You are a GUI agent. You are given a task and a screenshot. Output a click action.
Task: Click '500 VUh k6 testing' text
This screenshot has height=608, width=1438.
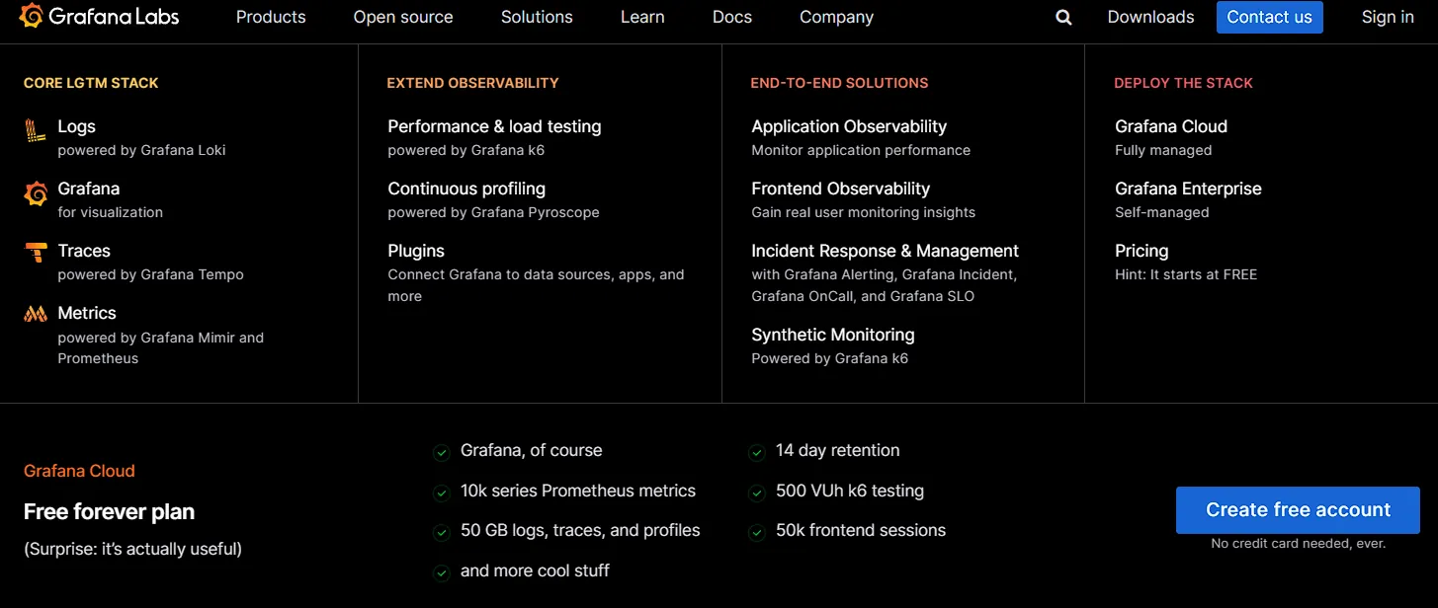pyautogui.click(x=850, y=491)
